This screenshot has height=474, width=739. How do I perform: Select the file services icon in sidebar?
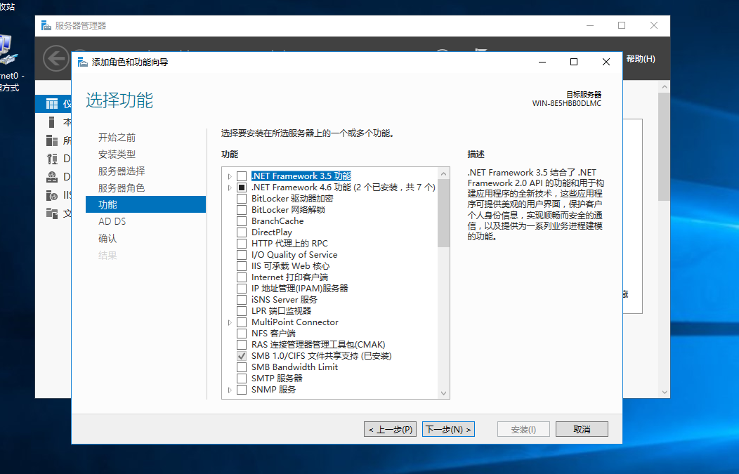click(52, 213)
